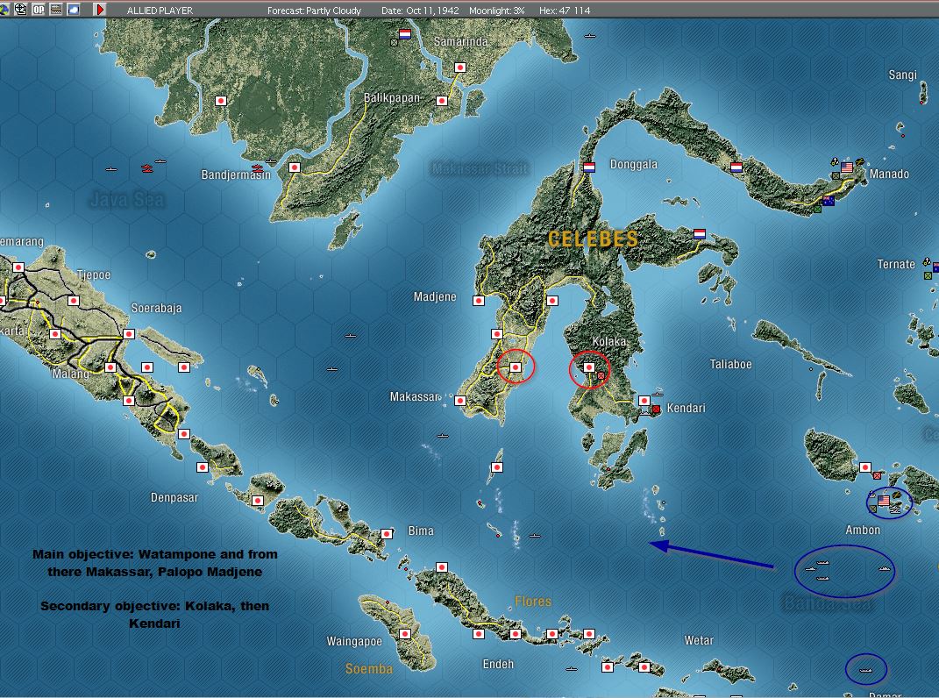
Task: Select the land unit counter beside Manado's US flag
Action: pos(836,175)
